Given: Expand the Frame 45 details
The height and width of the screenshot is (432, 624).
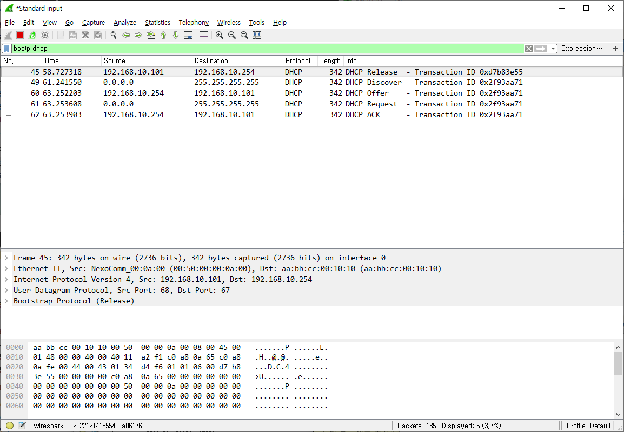Looking at the screenshot, I should 6,258.
